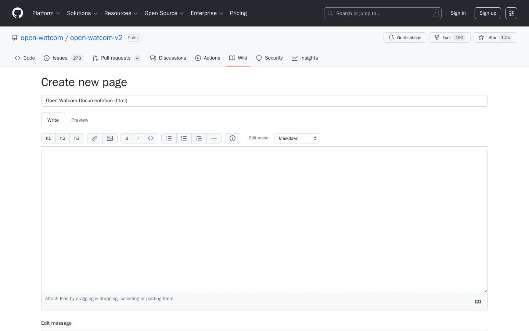Insert a heading 3 with h3
529x331 pixels.
[x=77, y=138]
